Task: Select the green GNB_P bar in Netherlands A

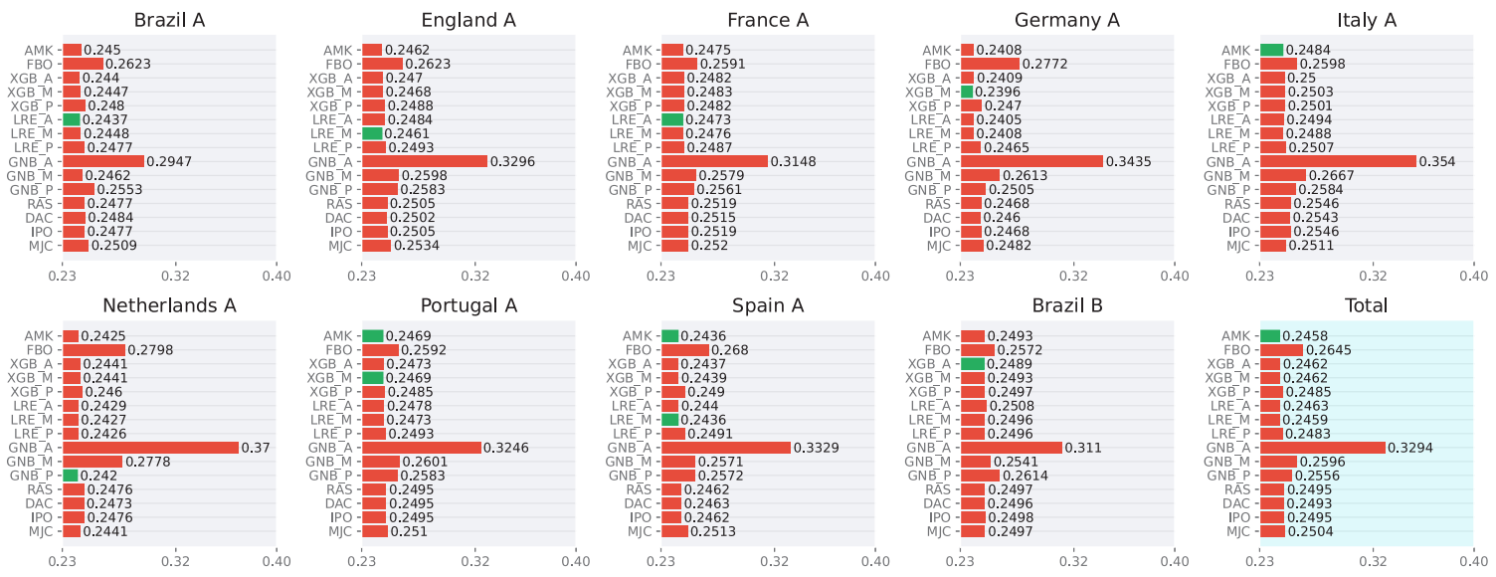Action: coord(70,476)
